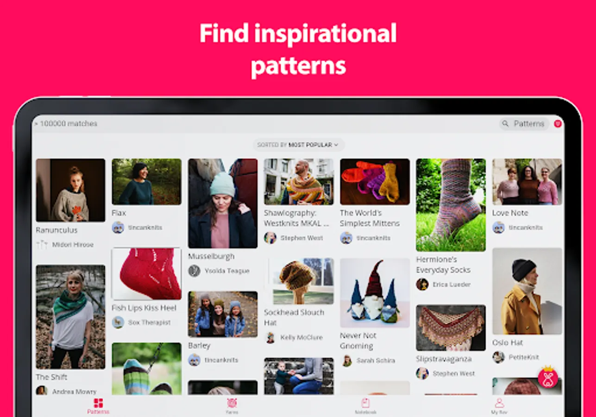The image size is (596, 417).
Task: Open the Hermione's Everyday Socks photo
Action: tap(451, 205)
